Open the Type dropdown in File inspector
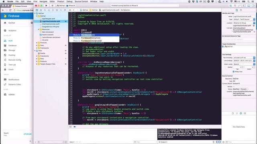Image resolution: width=257 pixels, height=144 pixels. pyautogui.click(x=244, y=19)
